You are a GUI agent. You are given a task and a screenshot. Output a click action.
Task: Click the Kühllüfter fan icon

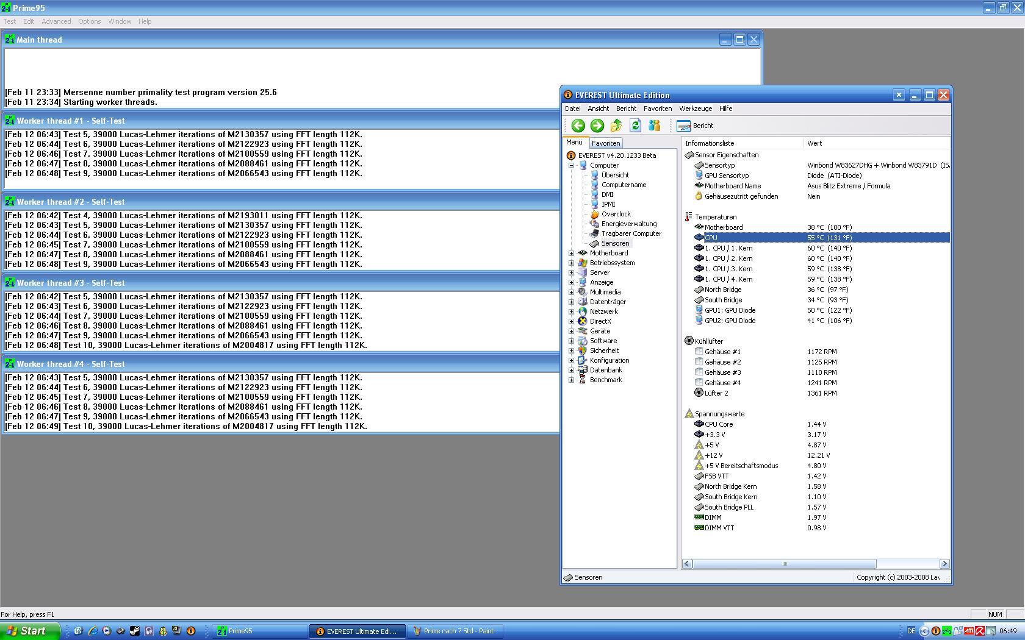(689, 341)
